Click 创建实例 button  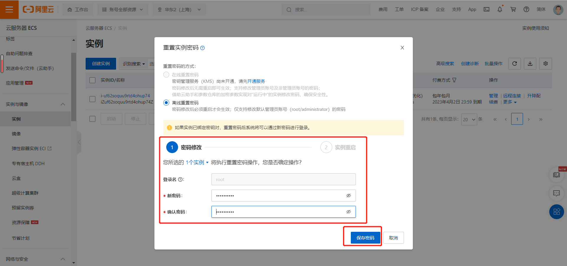click(101, 64)
